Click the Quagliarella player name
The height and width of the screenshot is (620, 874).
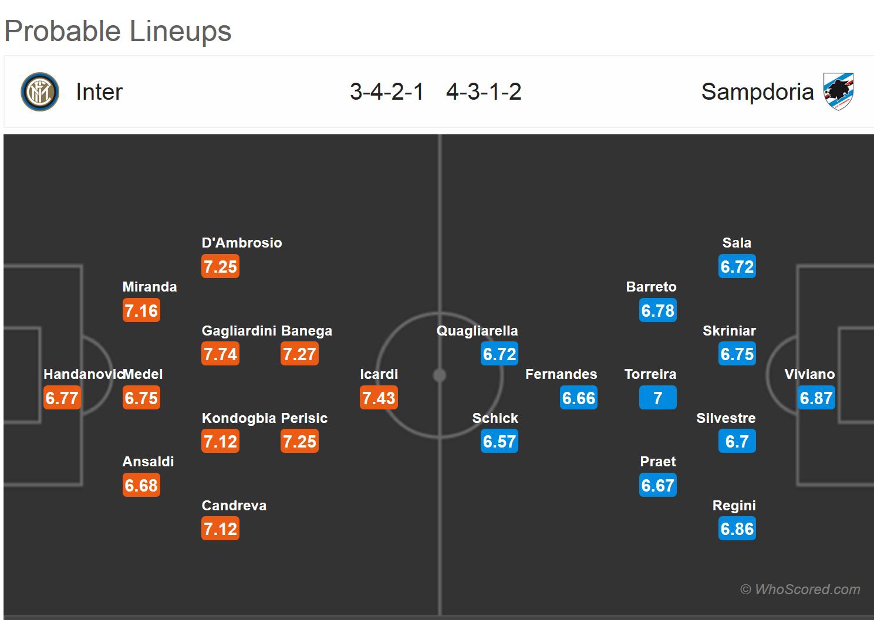477,331
